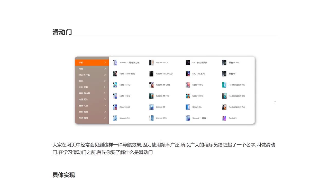
Task: Click the phone image beside plain Xiaomi 11
Action: pyautogui.click(x=151, y=107)
